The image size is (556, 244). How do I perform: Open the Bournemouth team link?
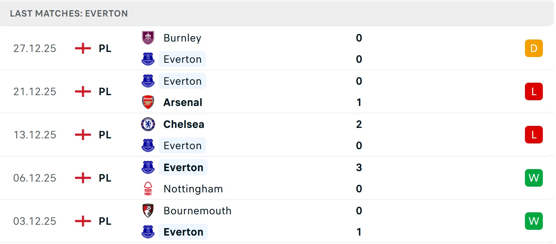pos(197,211)
